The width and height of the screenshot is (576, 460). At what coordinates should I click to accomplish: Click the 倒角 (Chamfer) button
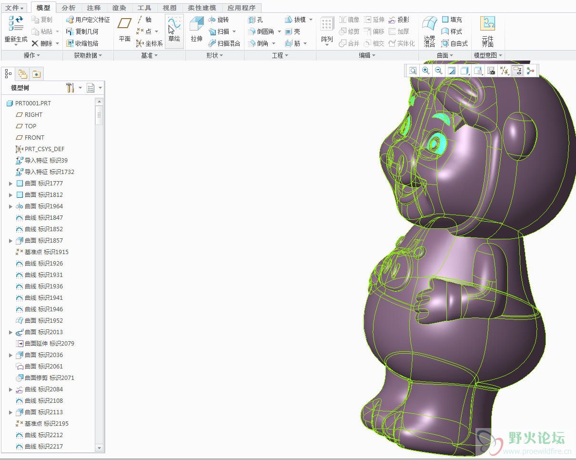[258, 43]
